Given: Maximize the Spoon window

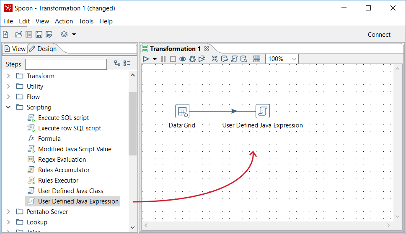Looking at the screenshot, I should 368,8.
